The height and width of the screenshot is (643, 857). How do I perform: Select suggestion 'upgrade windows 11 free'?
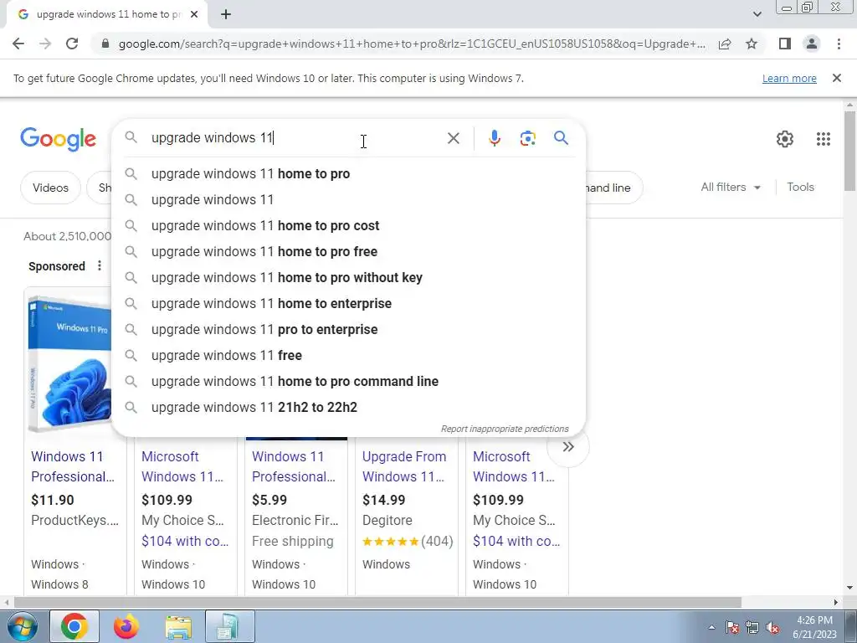[x=349, y=355]
